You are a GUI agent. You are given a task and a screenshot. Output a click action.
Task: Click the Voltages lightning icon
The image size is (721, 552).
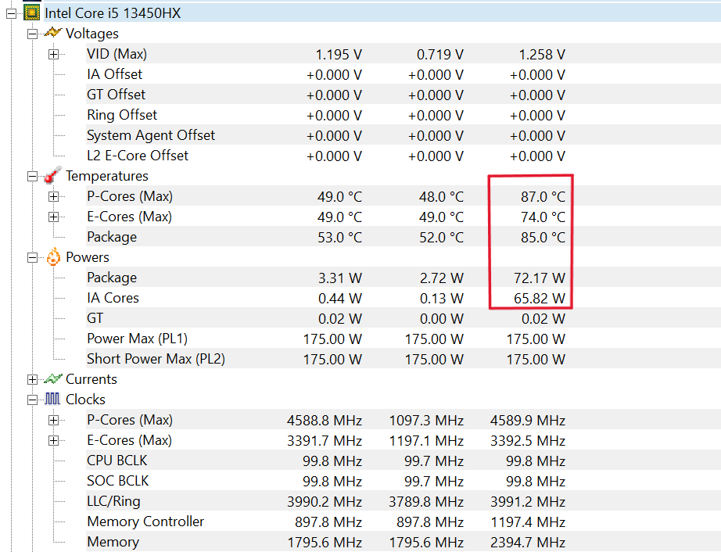[53, 33]
